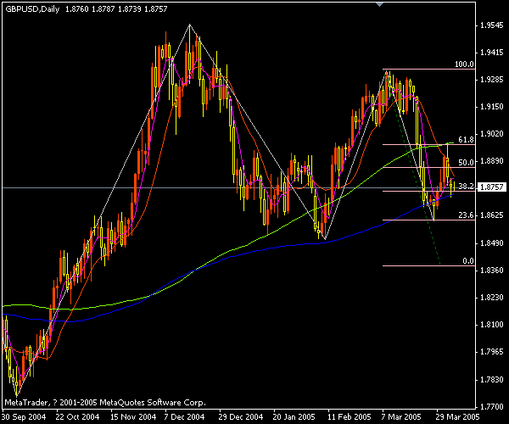Click the 7 Dec 2004 date label
The image size is (509, 424).
(184, 417)
